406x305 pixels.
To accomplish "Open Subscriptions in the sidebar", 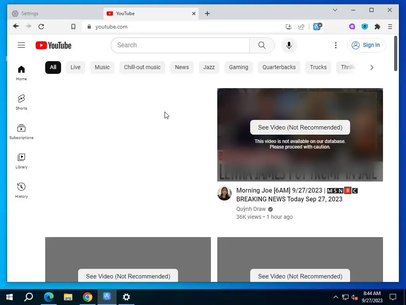I will pos(21,132).
